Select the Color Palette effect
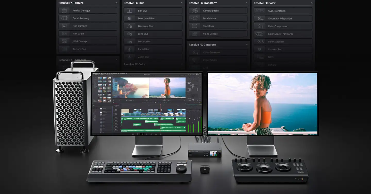This screenshot has height=194, width=371. [218, 60]
